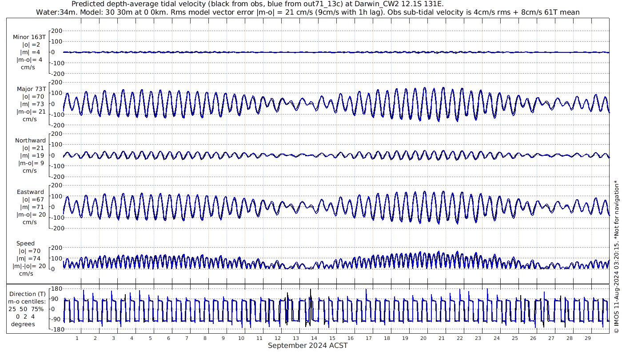Viewport: 622px width, 355px height.
Task: Click '|m-o|= 4' in the Minor panel
Action: [x=29, y=60]
